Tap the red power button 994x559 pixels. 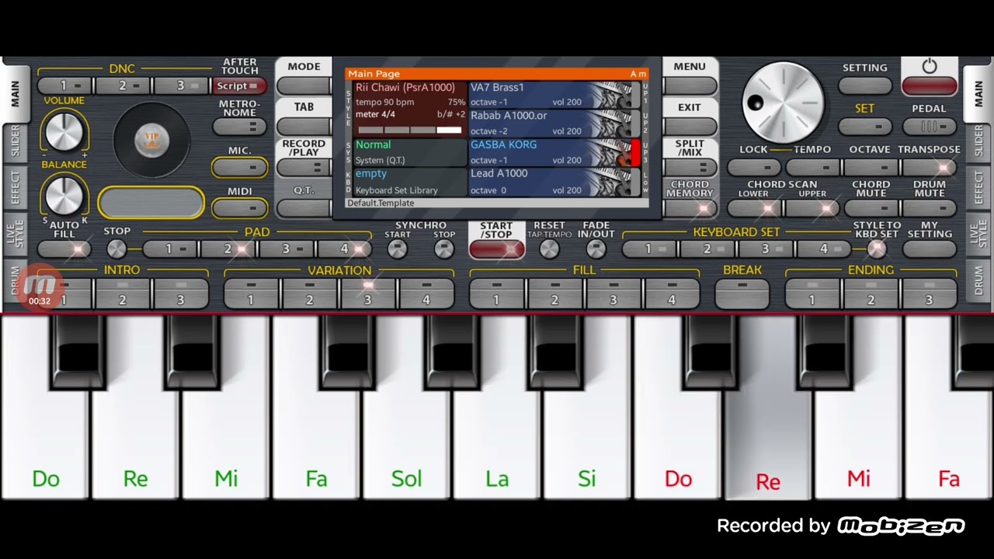[x=930, y=85]
